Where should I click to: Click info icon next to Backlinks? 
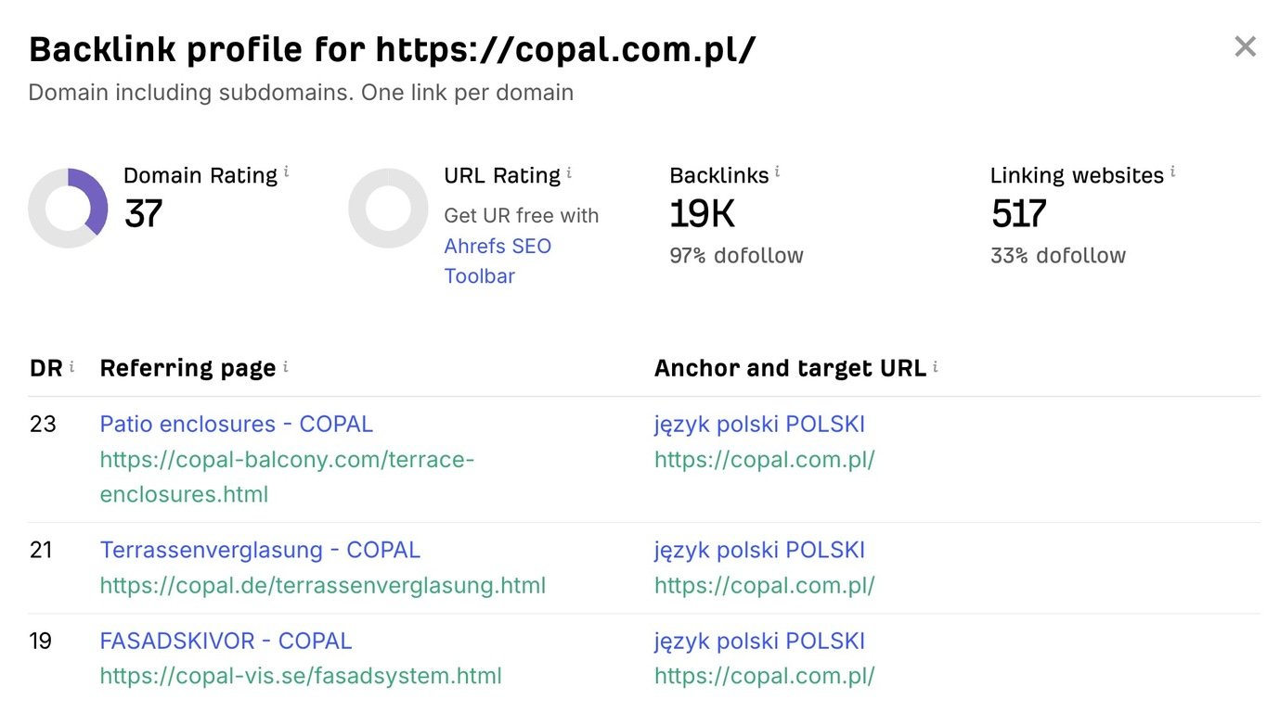coord(777,172)
